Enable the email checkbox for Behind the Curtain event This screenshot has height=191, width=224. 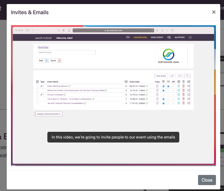(x=168, y=90)
